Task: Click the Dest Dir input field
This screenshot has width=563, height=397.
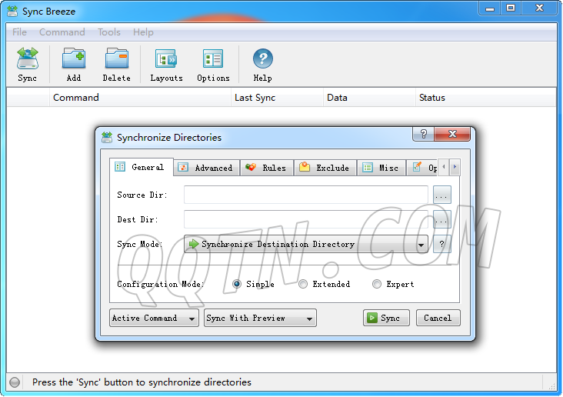Action: (x=305, y=220)
